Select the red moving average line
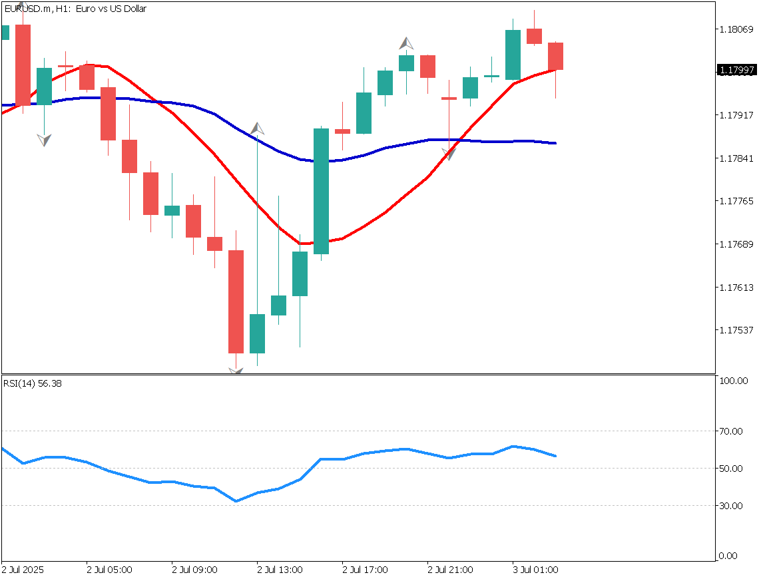This screenshot has width=767, height=579. click(213, 153)
